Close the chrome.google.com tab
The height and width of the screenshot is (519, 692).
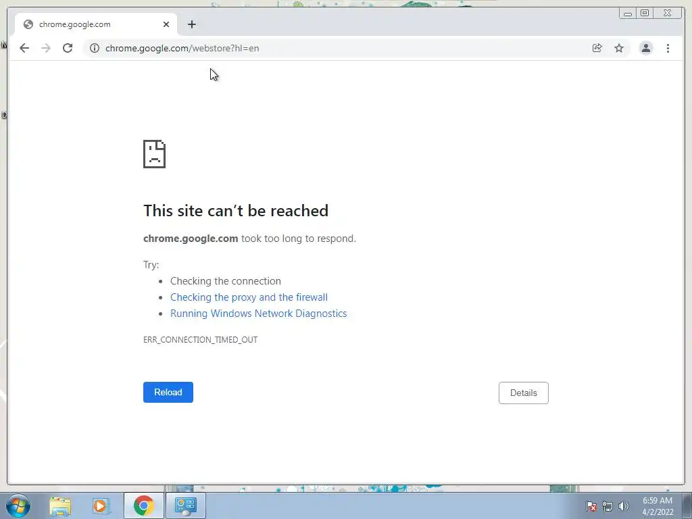[166, 24]
